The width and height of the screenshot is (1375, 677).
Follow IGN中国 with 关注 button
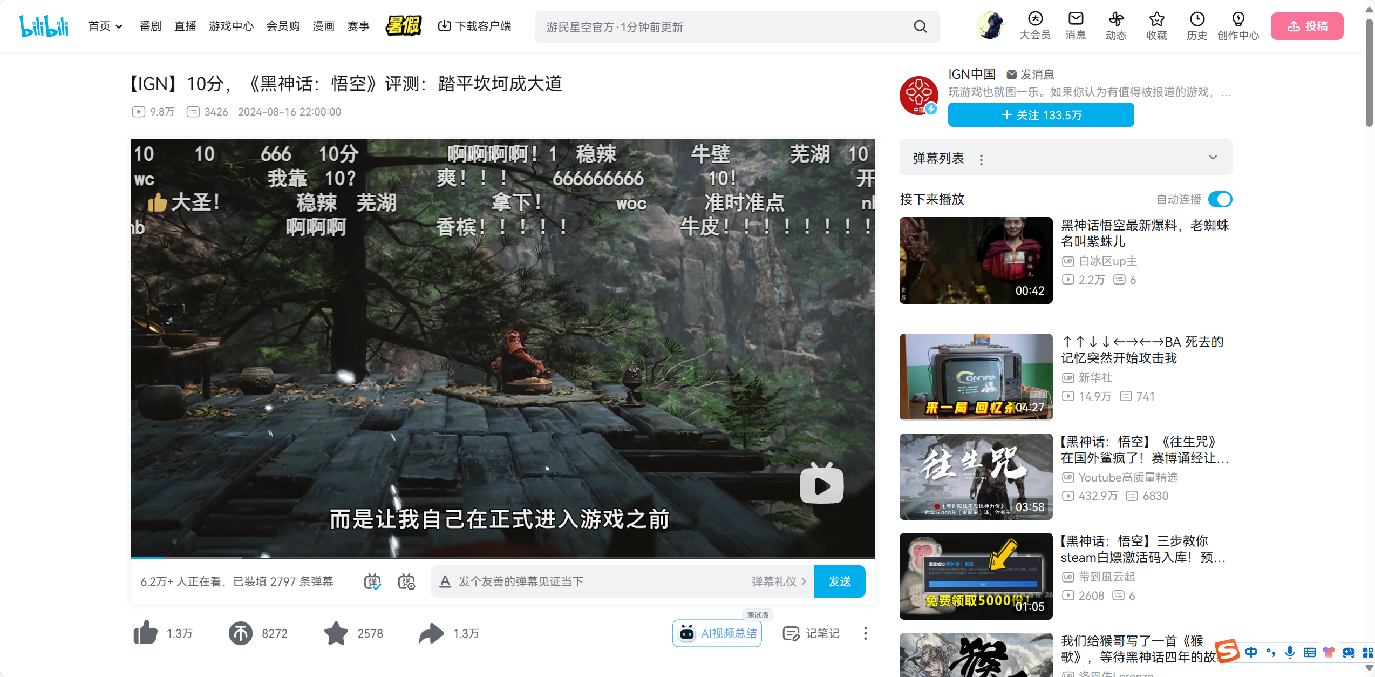pos(1041,115)
